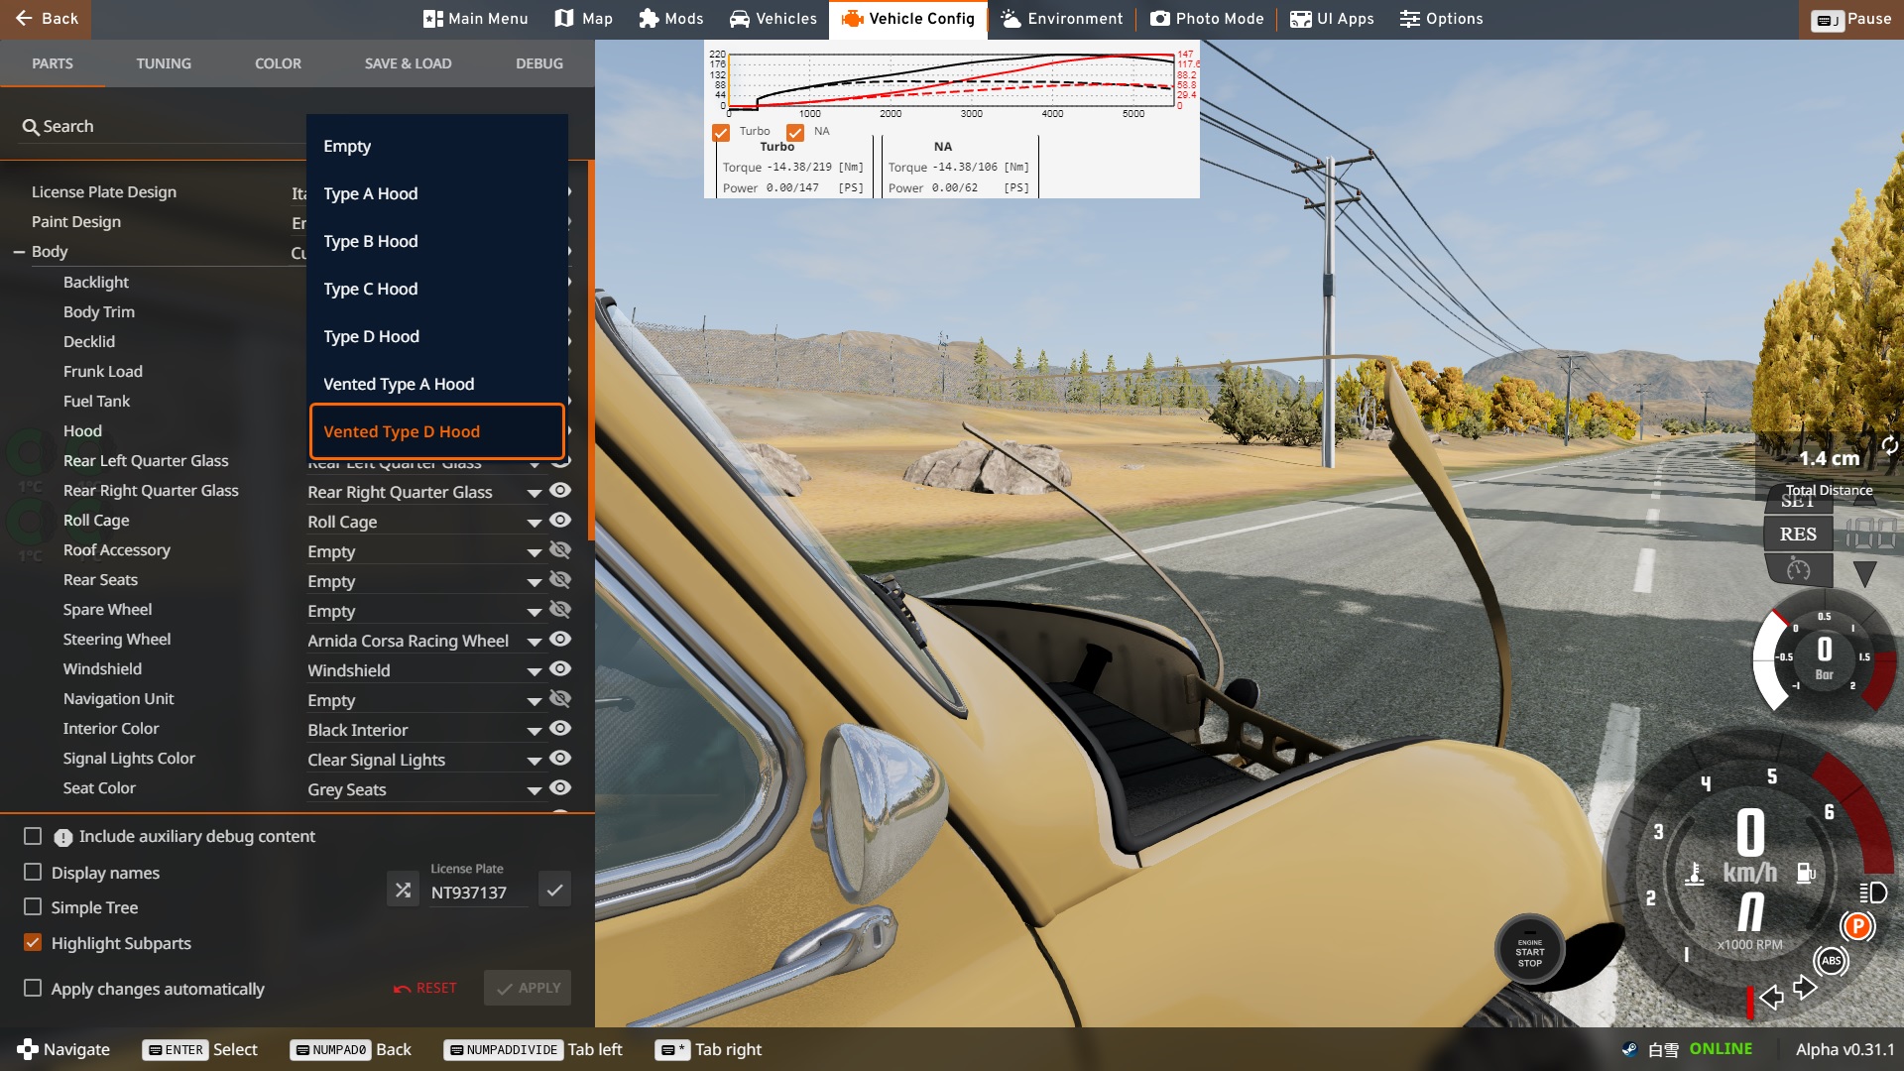
Task: Switch to the TUNING tab
Action: (164, 63)
